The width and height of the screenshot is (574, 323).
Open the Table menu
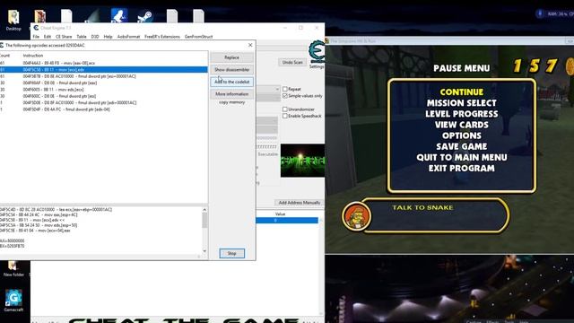point(82,37)
